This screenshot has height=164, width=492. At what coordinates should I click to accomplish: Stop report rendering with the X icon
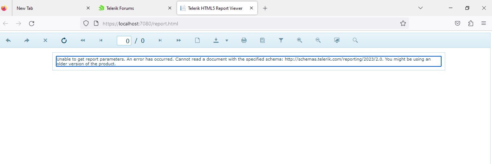45,41
